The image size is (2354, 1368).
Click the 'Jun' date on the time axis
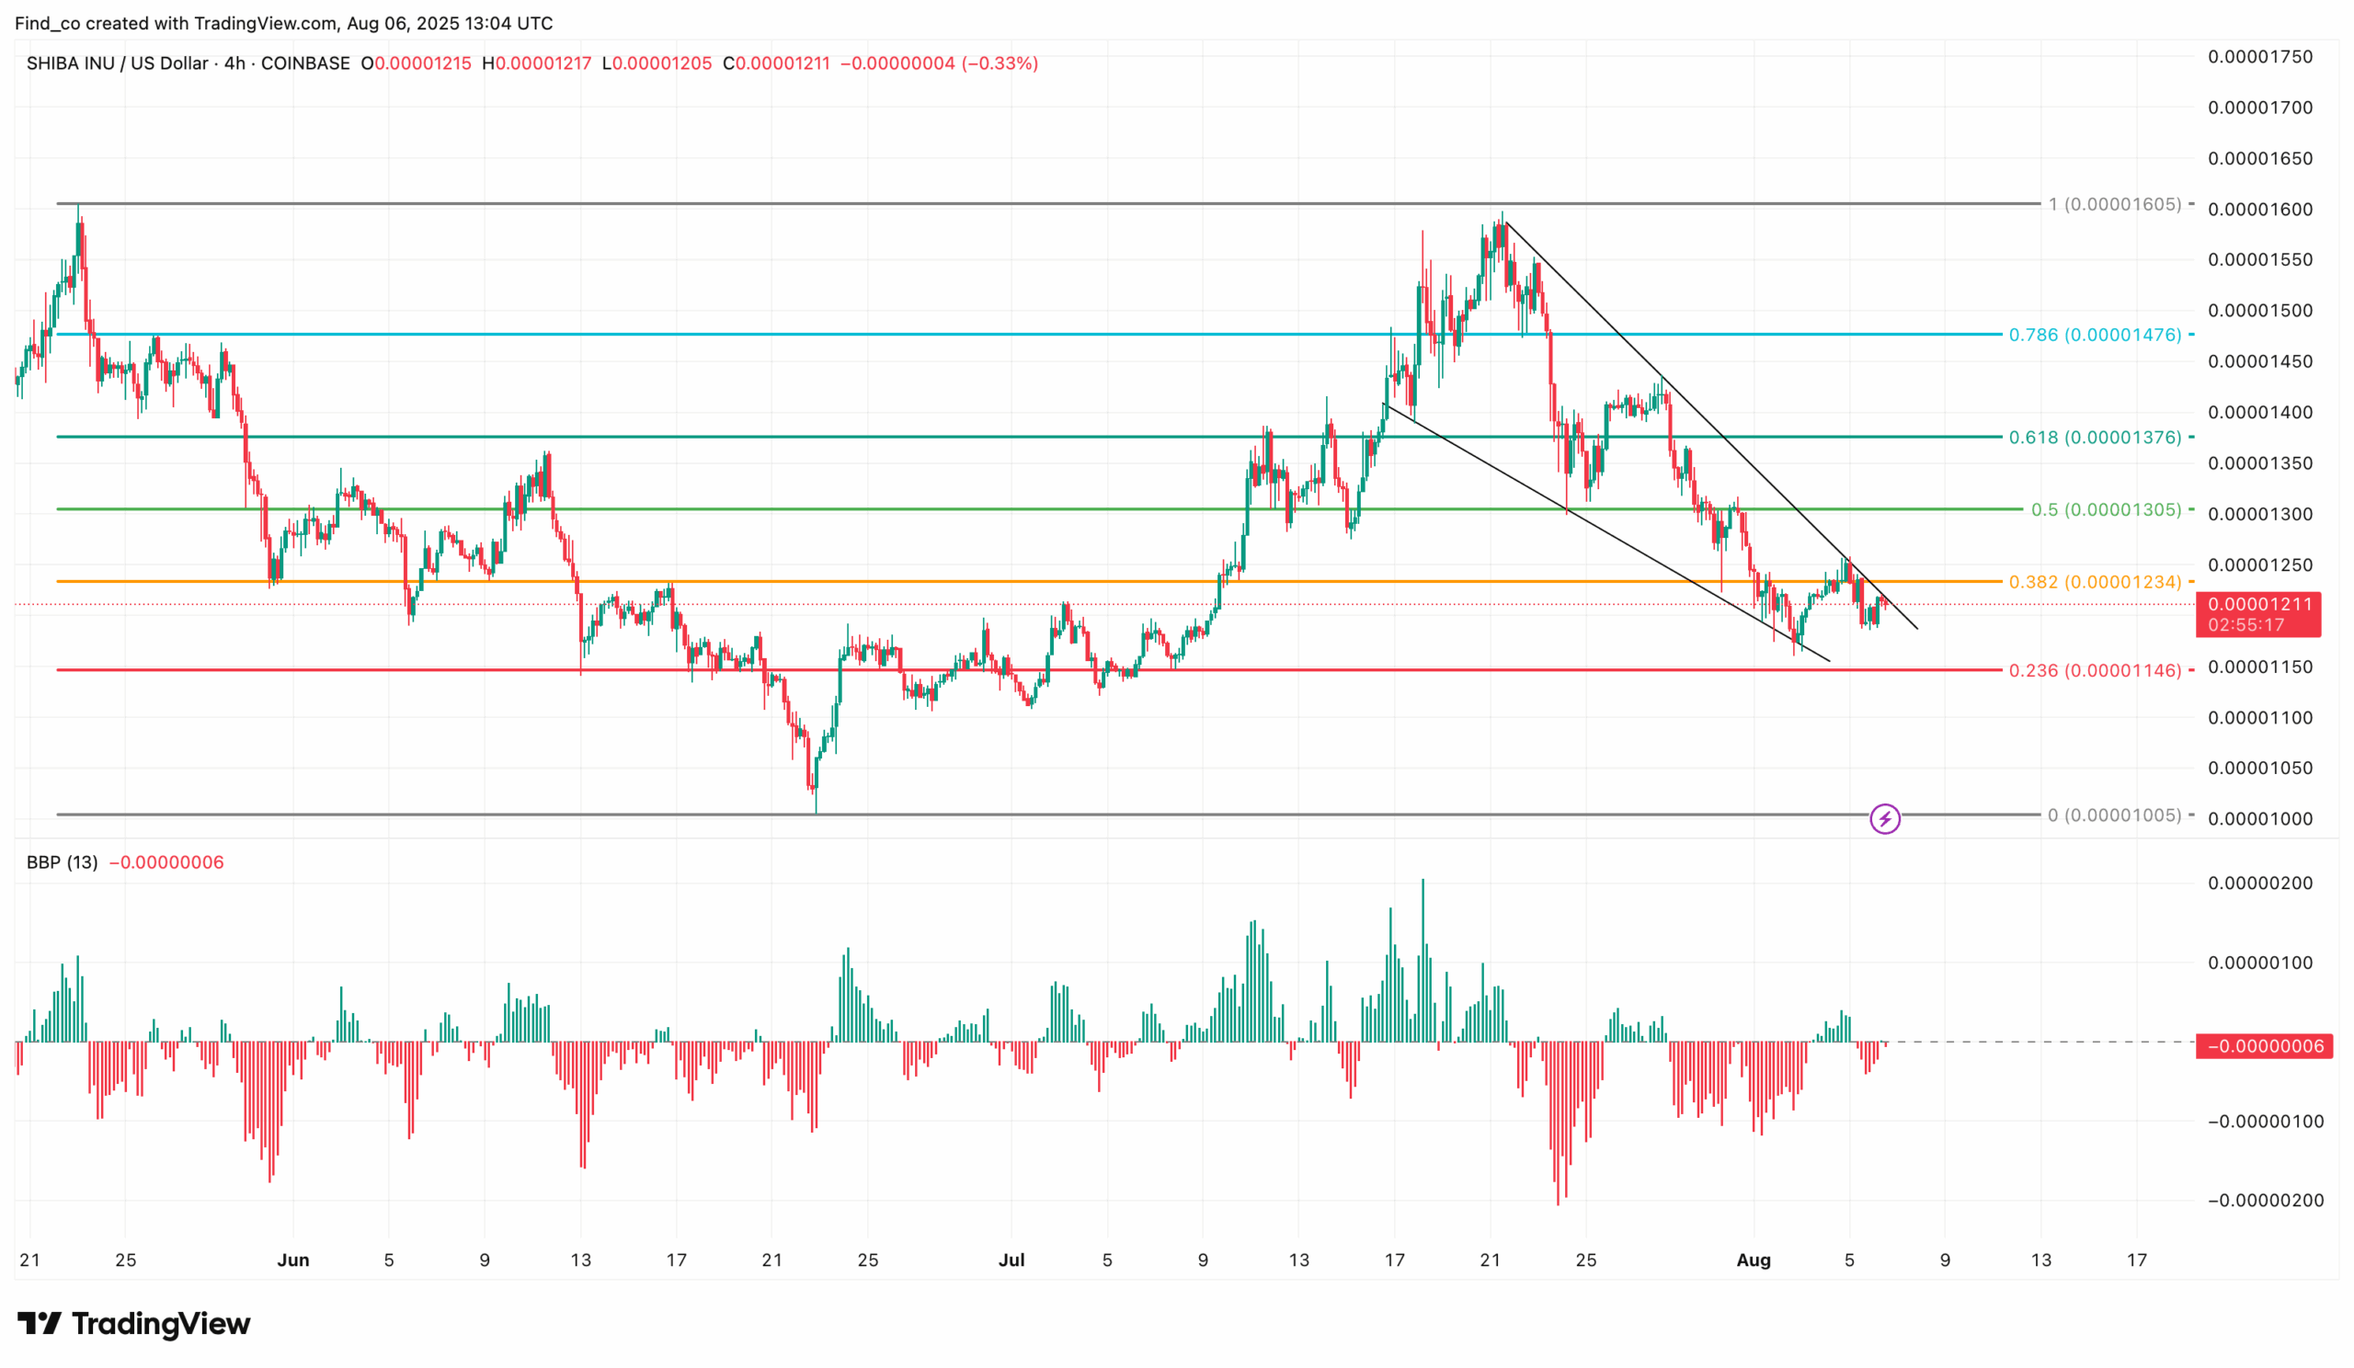click(x=293, y=1260)
